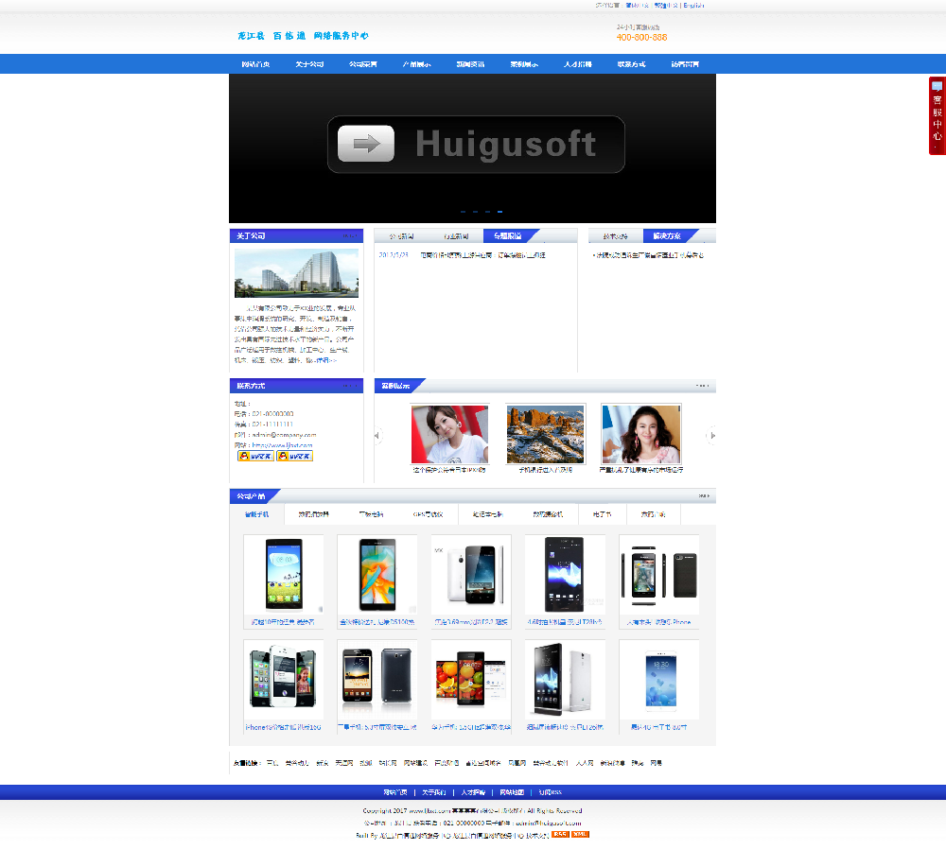Click the carousel right arrow in case showcase

tap(712, 435)
